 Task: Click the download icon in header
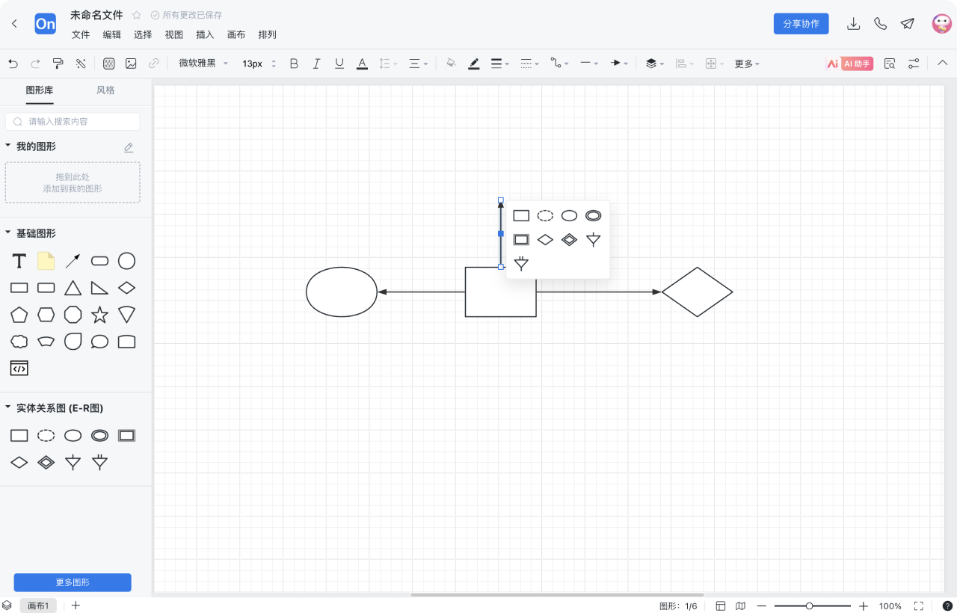(853, 24)
